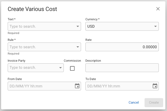Viewport: 167px width, 111px height.
Task: Click the To Date text input
Action: coord(118,86)
